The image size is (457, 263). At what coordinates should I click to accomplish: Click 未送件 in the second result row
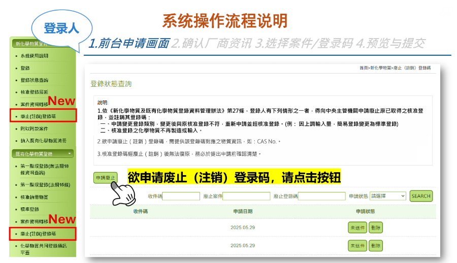click(357, 245)
